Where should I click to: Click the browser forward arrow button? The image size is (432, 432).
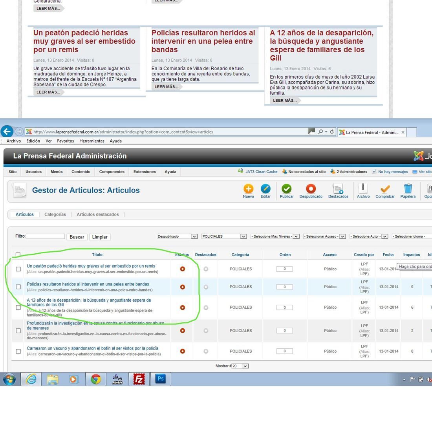click(19, 132)
